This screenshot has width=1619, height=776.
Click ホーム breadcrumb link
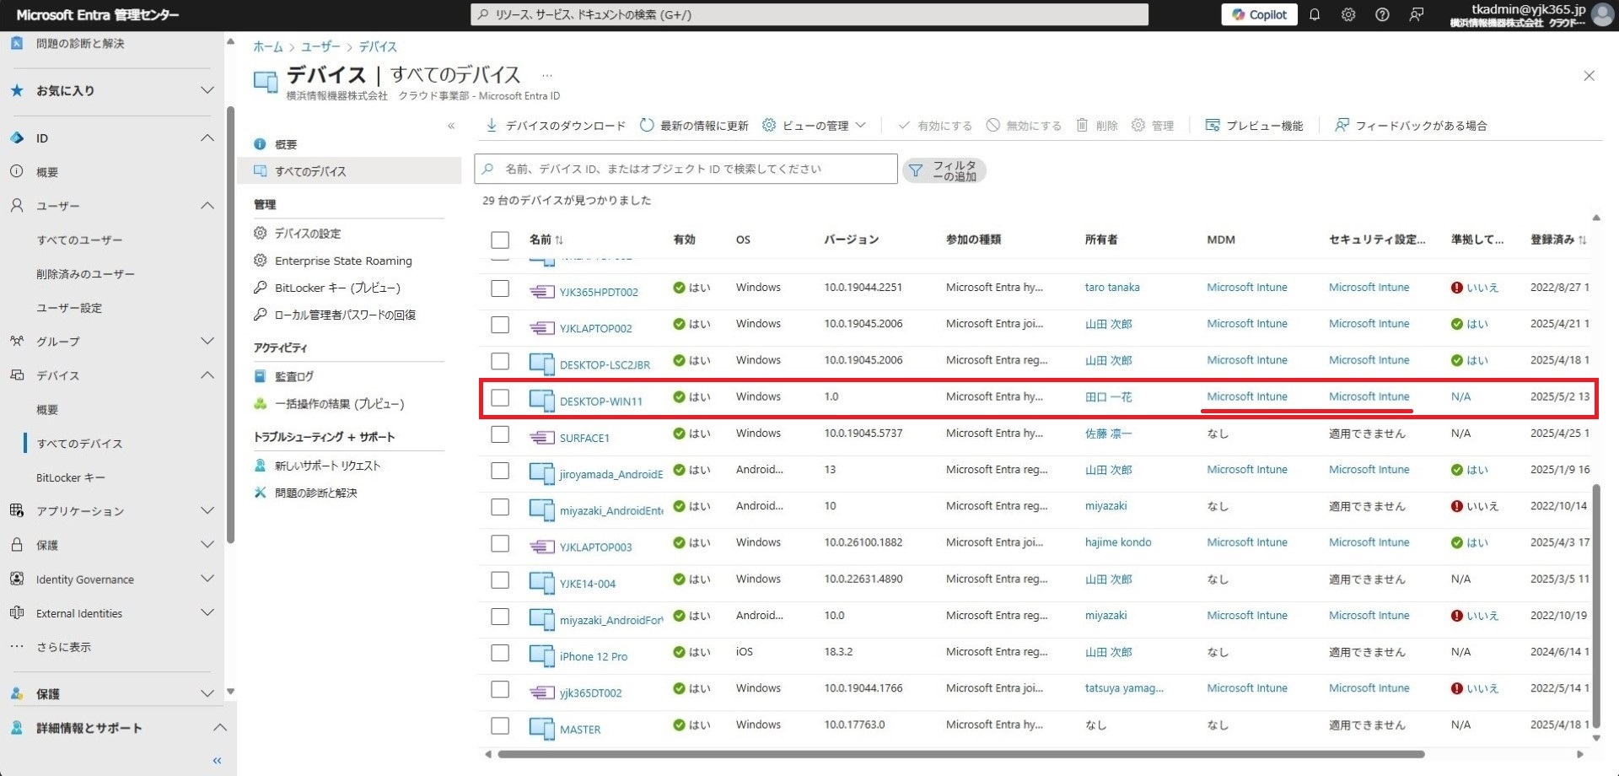tap(268, 46)
